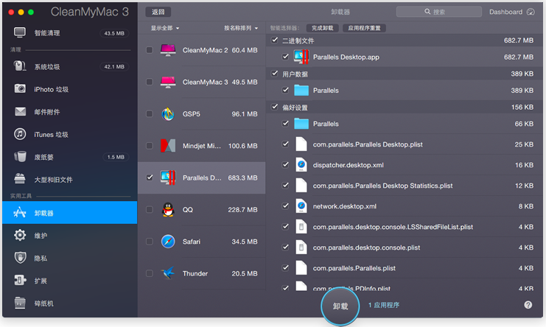The height and width of the screenshot is (327, 546).
Task: Open the 按名称排列 sort dropdown
Action: (x=241, y=28)
